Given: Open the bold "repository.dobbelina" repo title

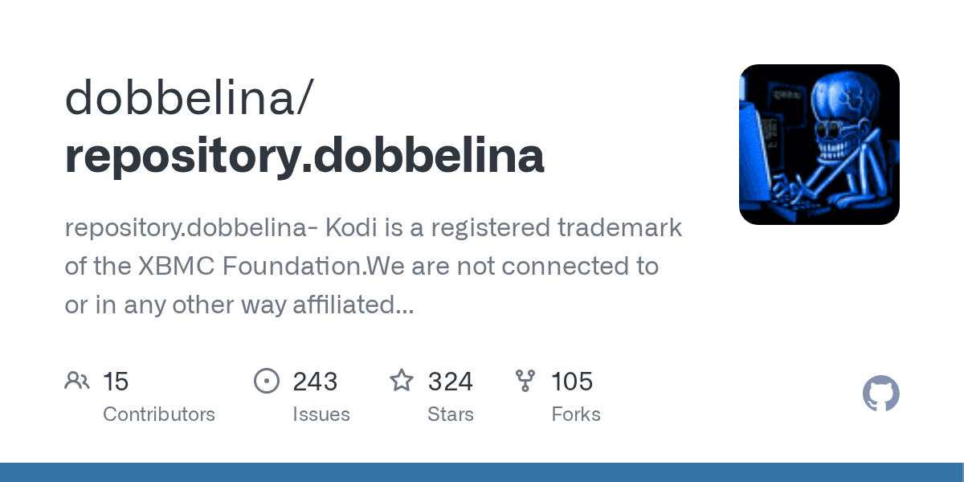Looking at the screenshot, I should [x=304, y=155].
